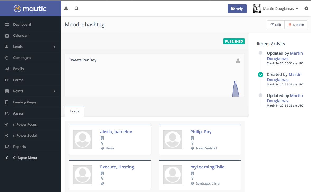Click the Reports chart icon
Image resolution: width=311 pixels, height=192 pixels.
point(7,147)
